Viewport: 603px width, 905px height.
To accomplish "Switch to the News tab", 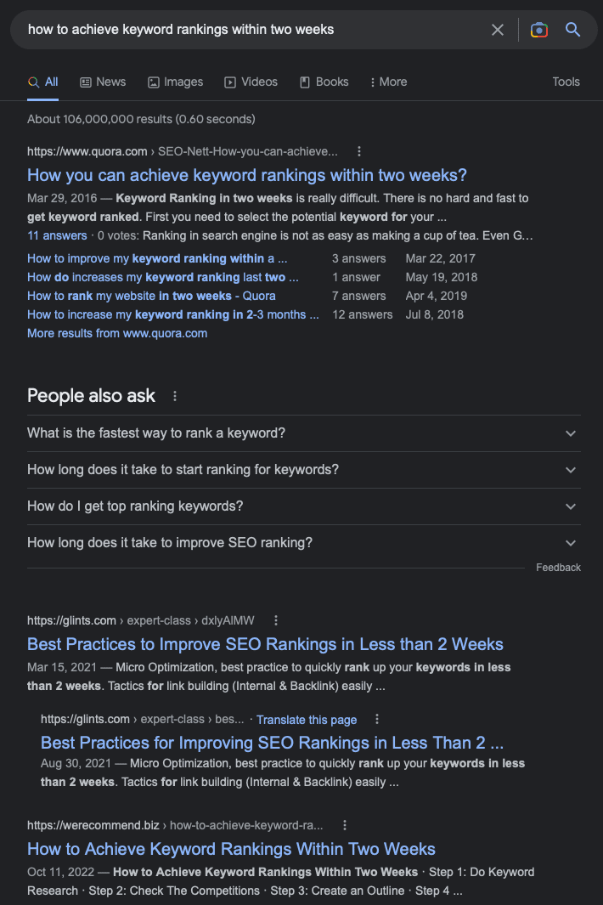I will pyautogui.click(x=103, y=82).
